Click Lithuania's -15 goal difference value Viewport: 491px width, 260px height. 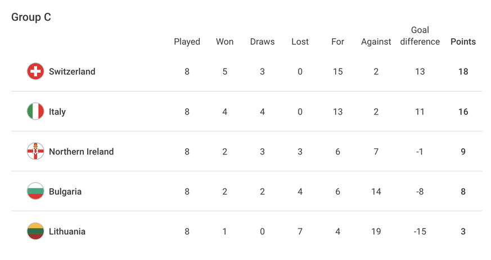(x=420, y=231)
